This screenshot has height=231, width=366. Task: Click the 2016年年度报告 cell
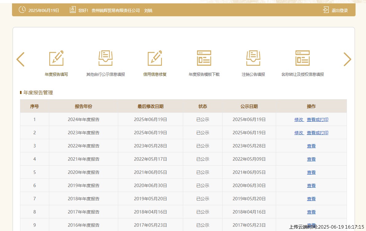pyautogui.click(x=83, y=225)
